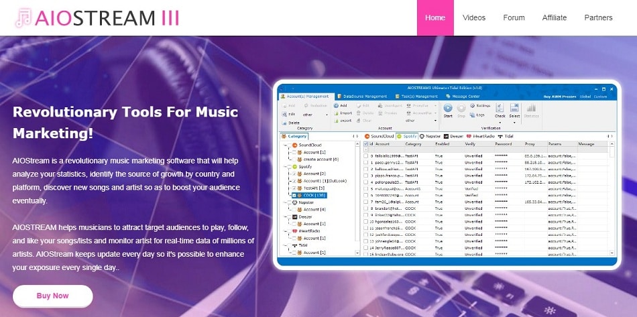Screen dimensions: 637x317
Task: Switch to the Deezer platform tab
Action: [x=453, y=136]
